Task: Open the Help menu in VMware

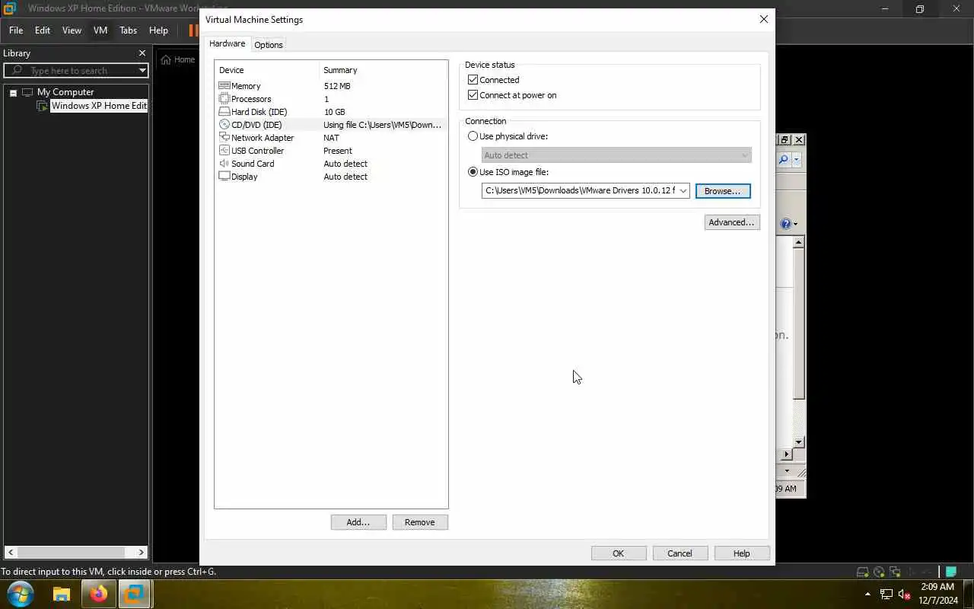Action: click(x=158, y=30)
